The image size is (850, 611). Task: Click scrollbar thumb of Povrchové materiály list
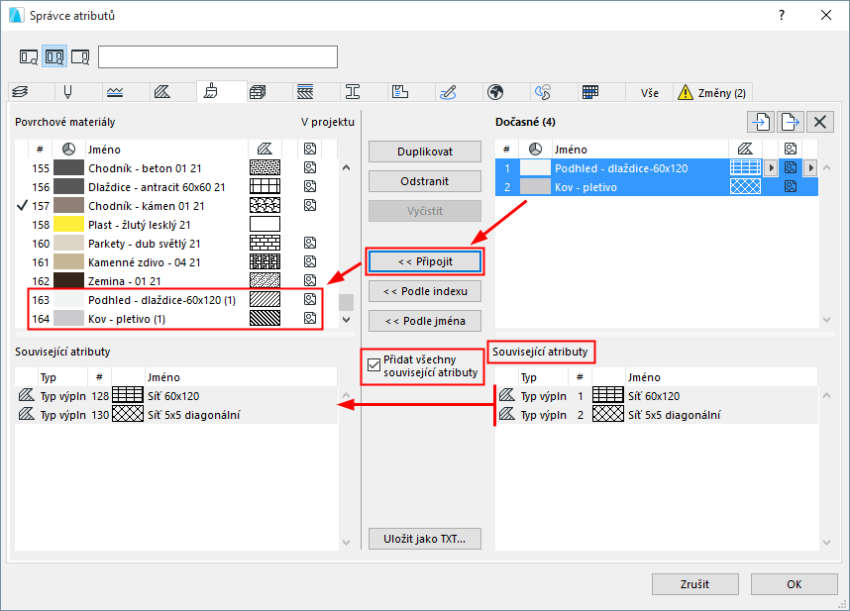(347, 302)
